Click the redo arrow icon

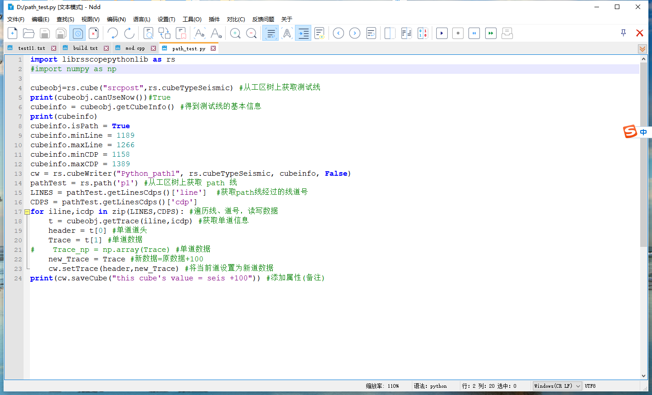[x=129, y=33]
